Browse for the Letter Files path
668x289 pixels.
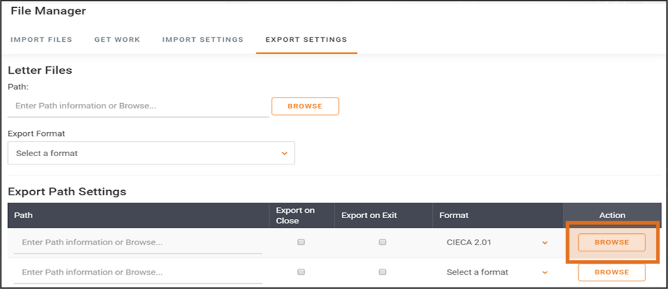pyautogui.click(x=305, y=106)
